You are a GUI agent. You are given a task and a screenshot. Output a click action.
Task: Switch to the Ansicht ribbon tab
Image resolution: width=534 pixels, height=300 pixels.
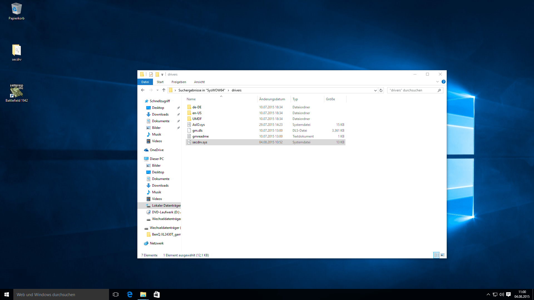pyautogui.click(x=199, y=82)
